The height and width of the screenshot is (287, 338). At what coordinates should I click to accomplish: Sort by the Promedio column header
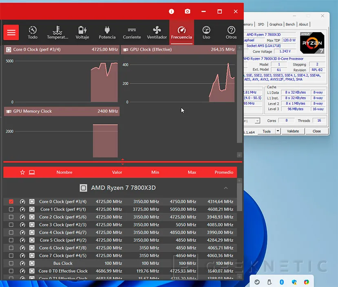coord(224,172)
